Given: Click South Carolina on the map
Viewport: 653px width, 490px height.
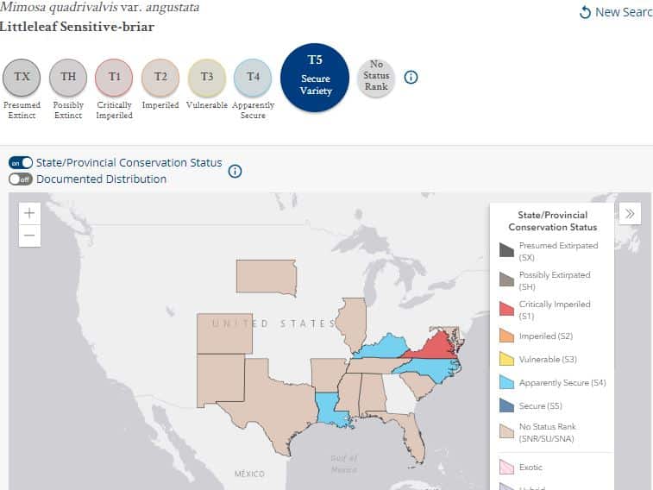Looking at the screenshot, I should (418, 385).
